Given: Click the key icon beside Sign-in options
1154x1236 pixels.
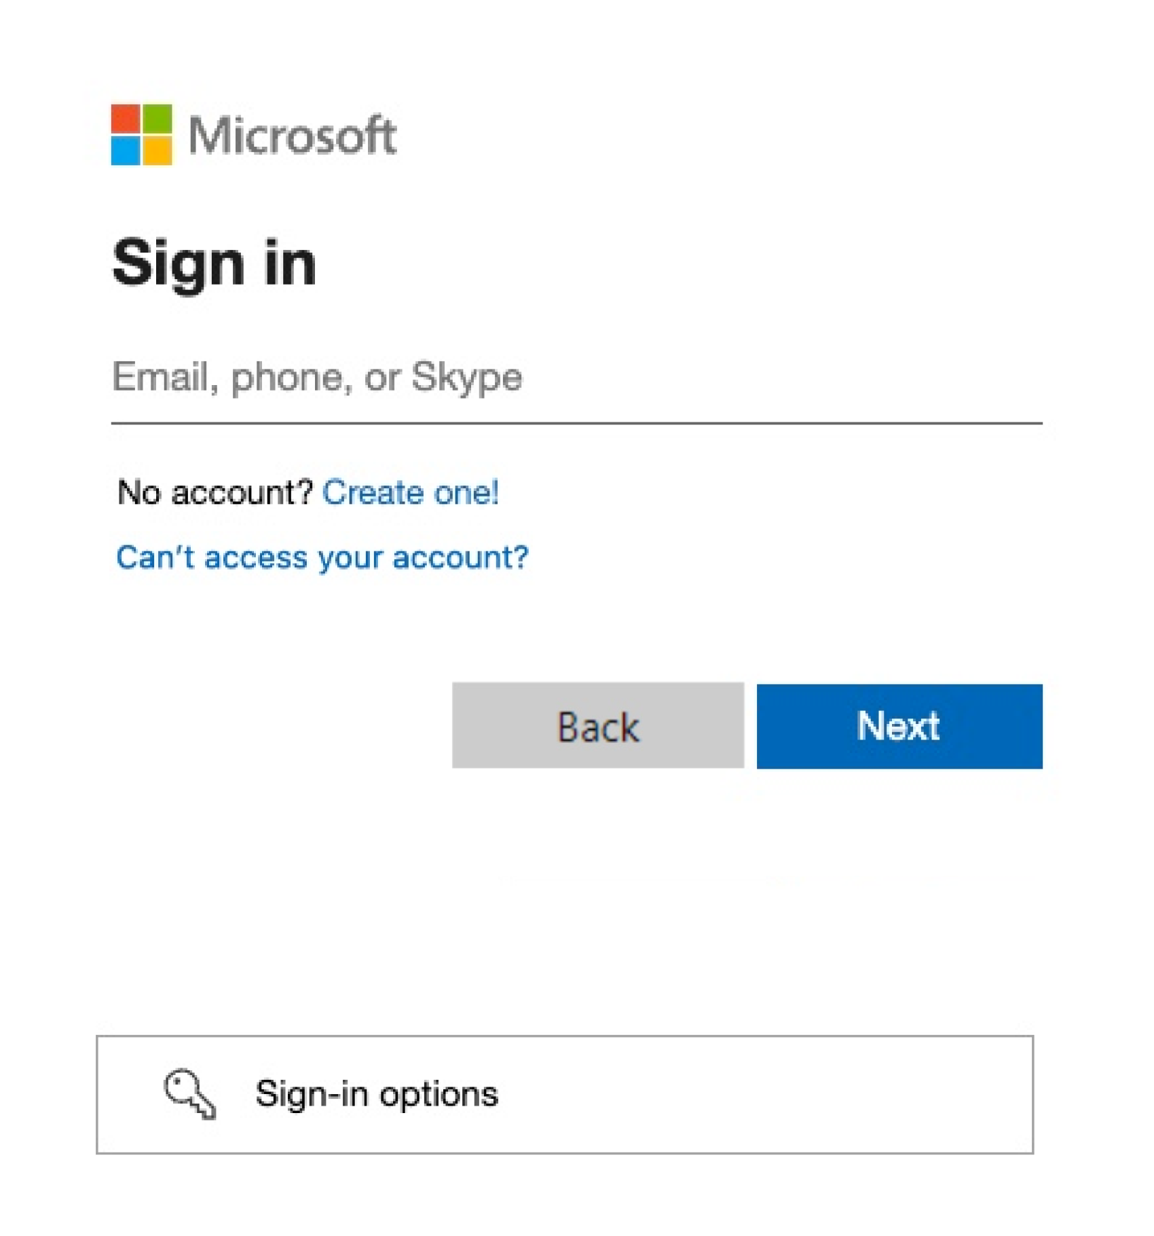Looking at the screenshot, I should point(190,1093).
